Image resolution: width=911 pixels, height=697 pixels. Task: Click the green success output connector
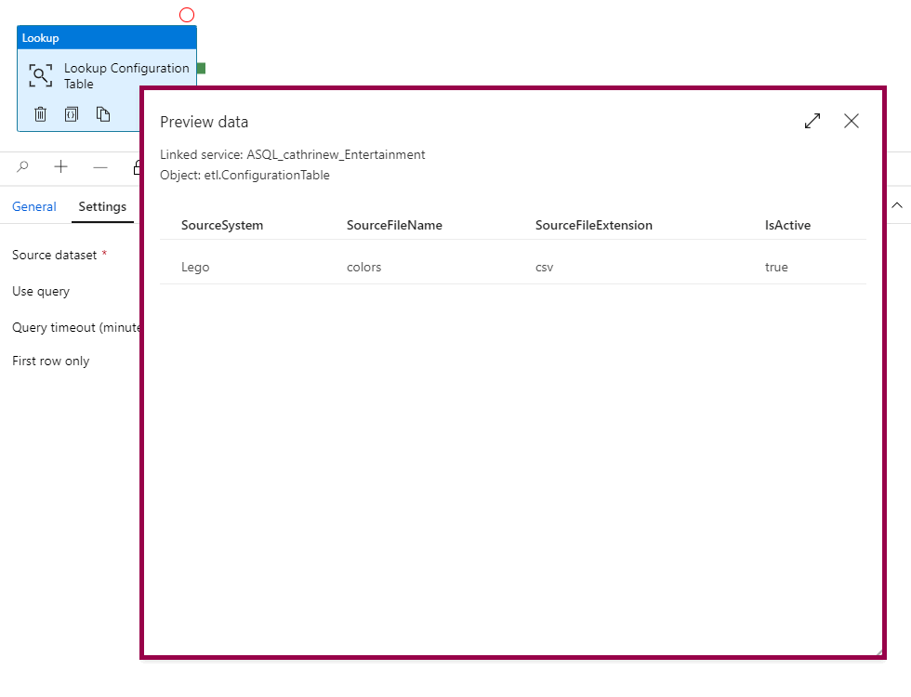201,68
